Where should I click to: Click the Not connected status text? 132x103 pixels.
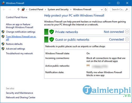[x=114, y=32]
